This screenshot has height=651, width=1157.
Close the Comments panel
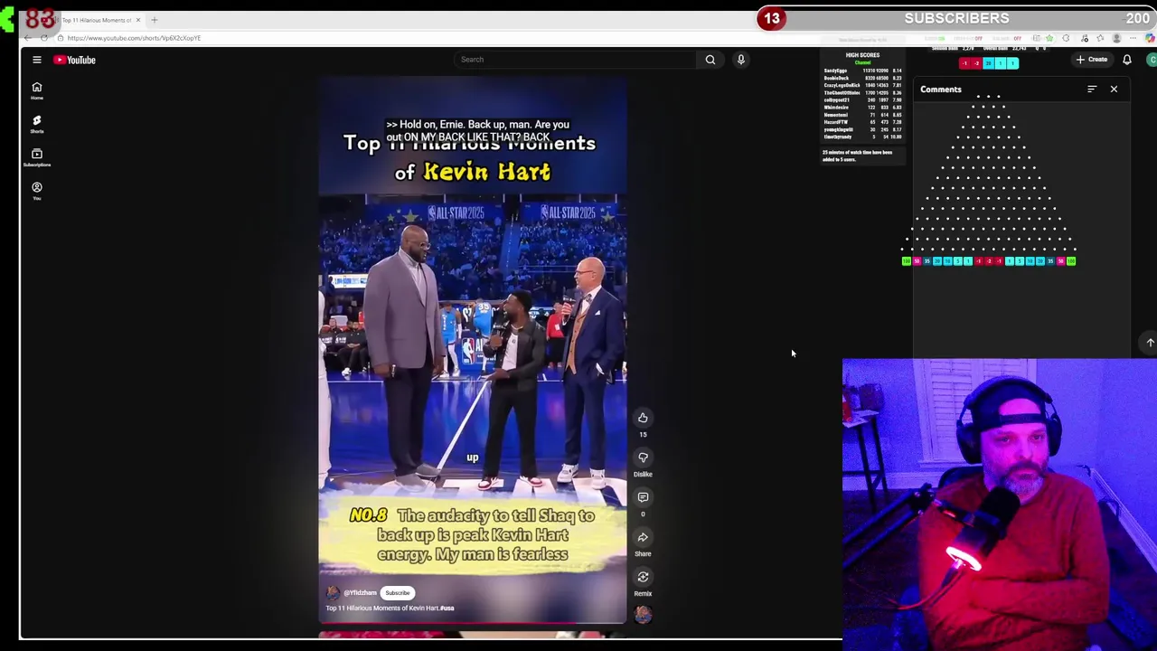(1114, 90)
